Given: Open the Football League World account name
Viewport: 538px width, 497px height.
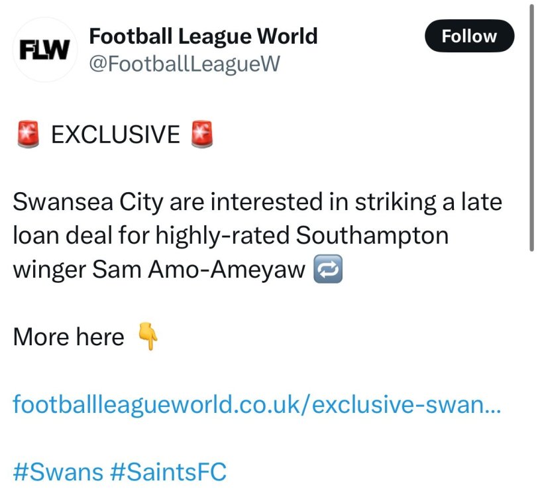Looking at the screenshot, I should click(203, 36).
